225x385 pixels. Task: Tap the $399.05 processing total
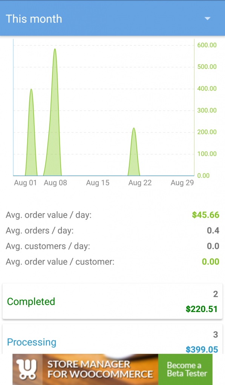point(202,349)
